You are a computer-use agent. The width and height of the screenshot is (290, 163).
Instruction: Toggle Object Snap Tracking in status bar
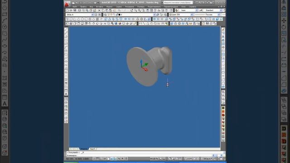click(x=112, y=159)
